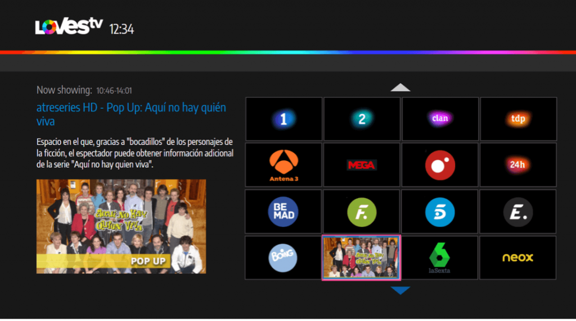Click the program title atreseries HD link
The height and width of the screenshot is (321, 576).
[x=131, y=114]
